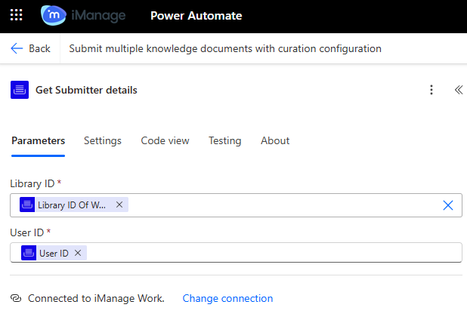Viewport: 467px width, 323px height.
Task: Open the app launcher grid icon
Action: click(x=16, y=15)
